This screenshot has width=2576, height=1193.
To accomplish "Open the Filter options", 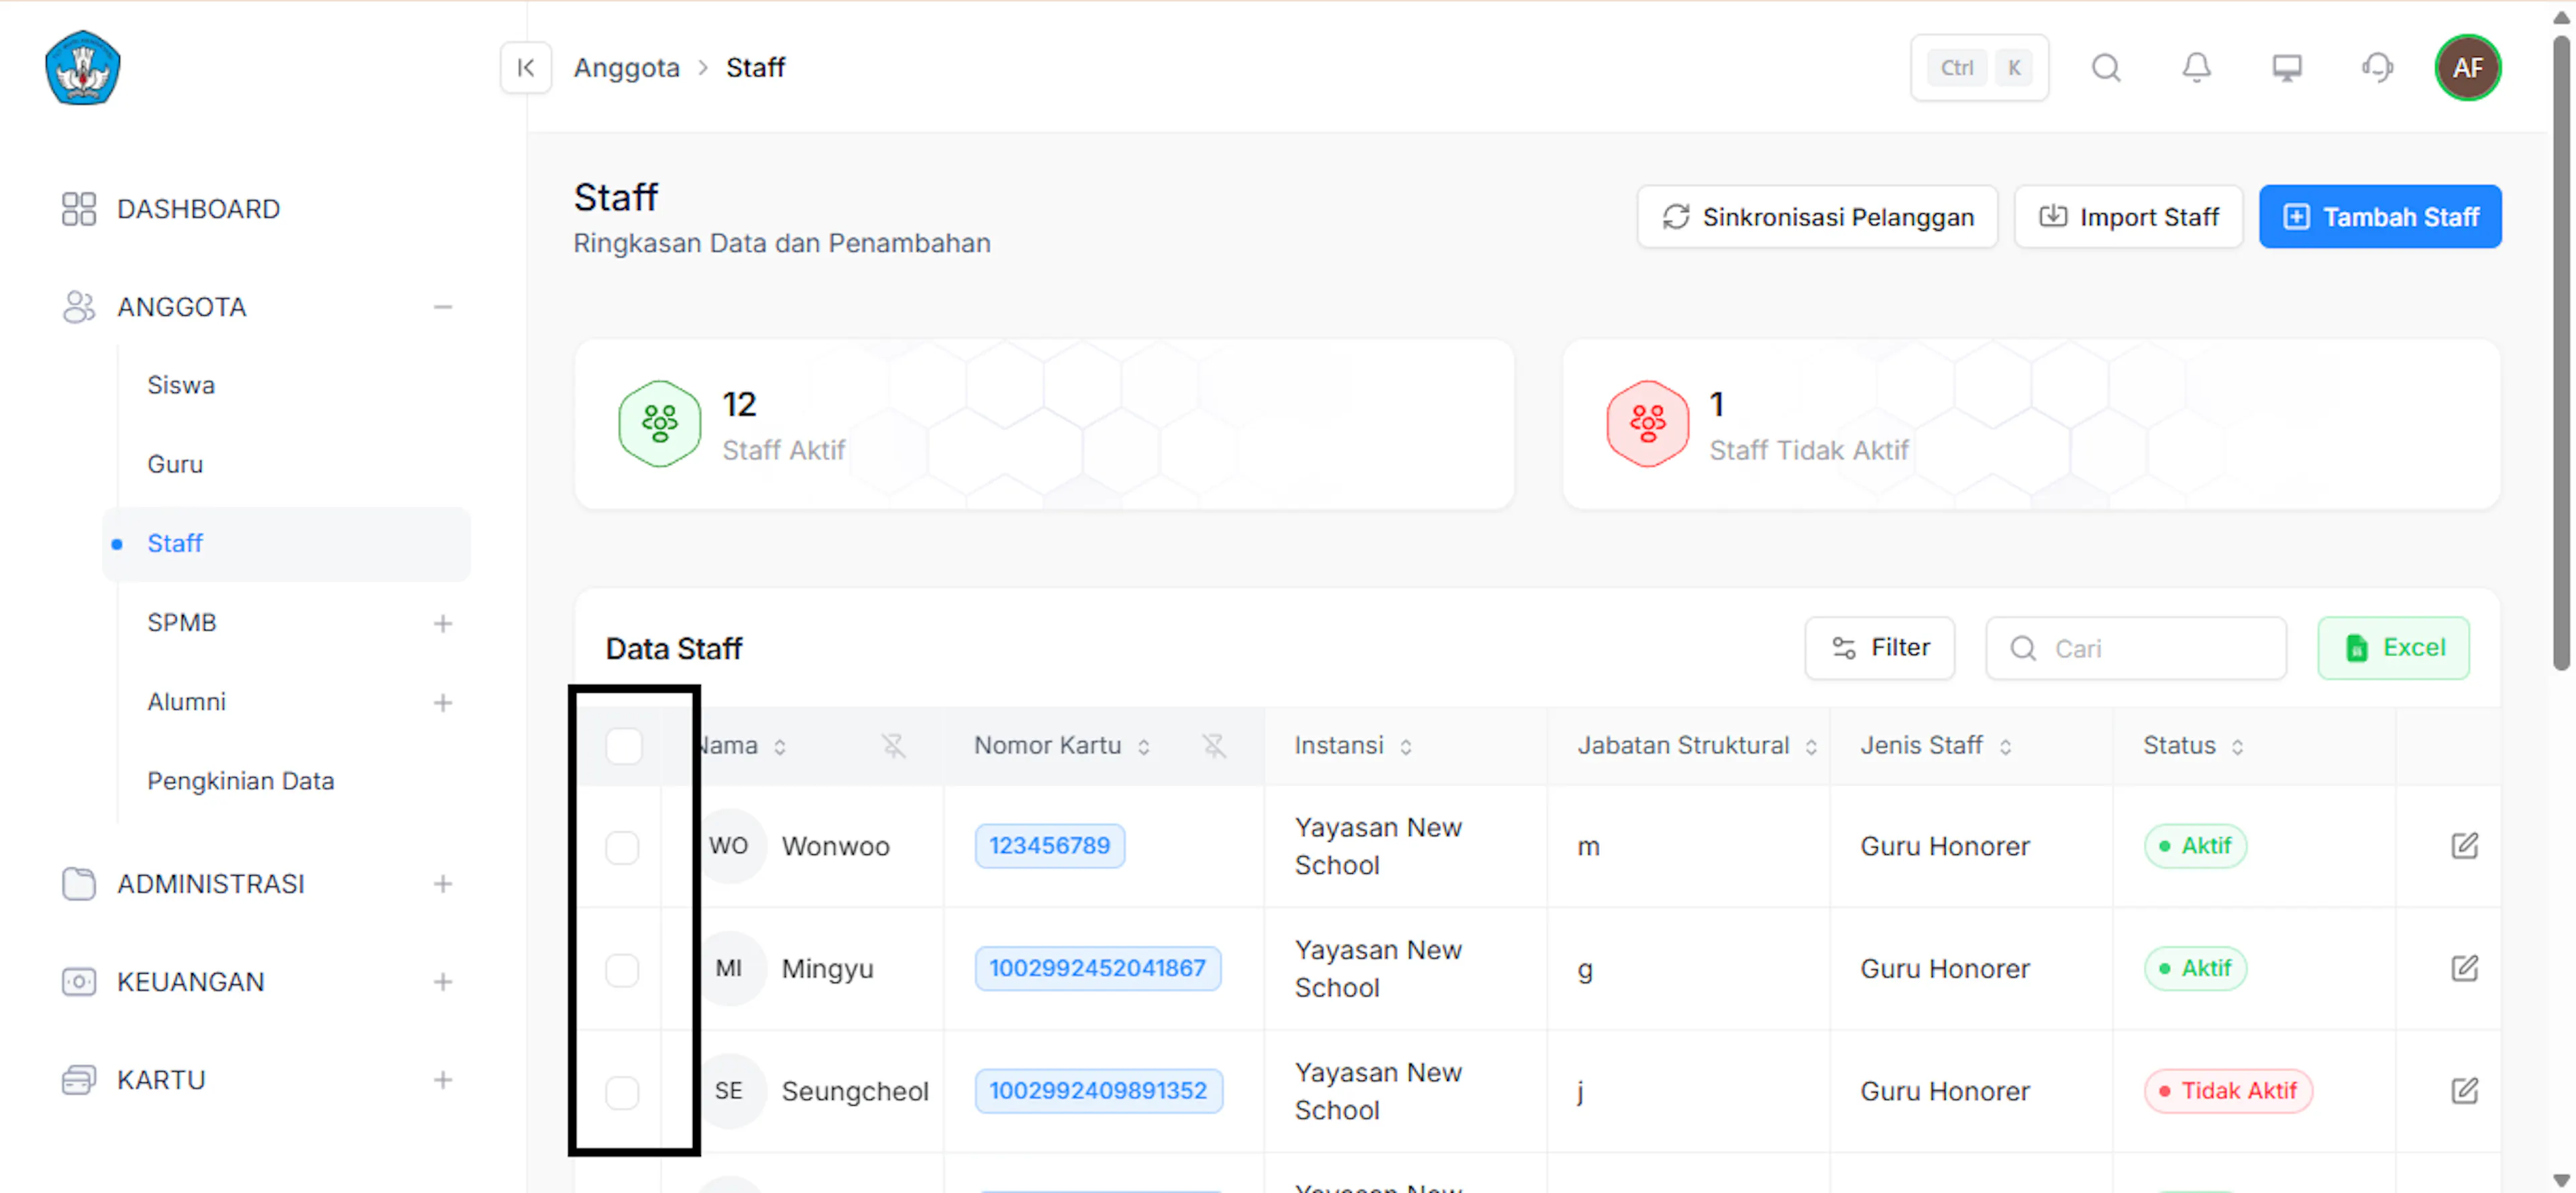I will tap(1879, 648).
